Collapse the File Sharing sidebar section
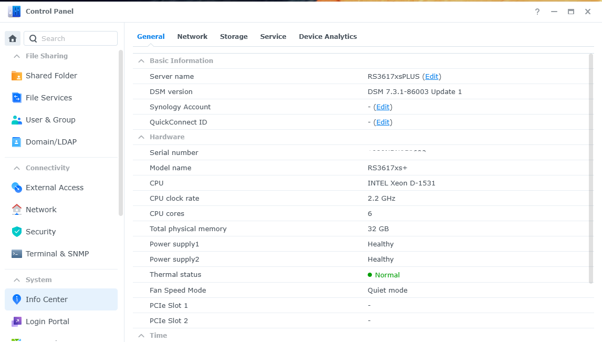602x342 pixels. pyautogui.click(x=16, y=56)
